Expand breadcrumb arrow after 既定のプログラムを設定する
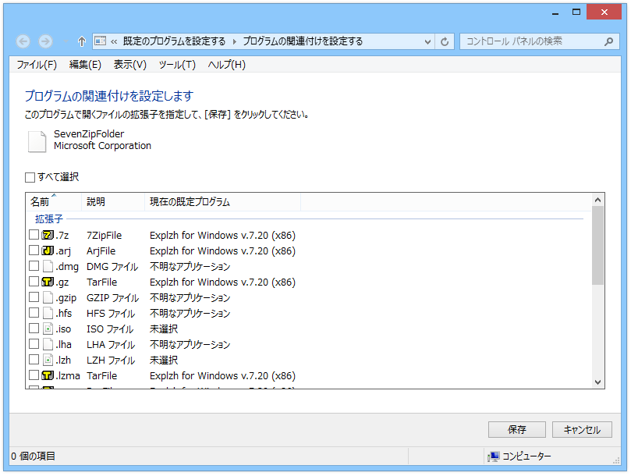The width and height of the screenshot is (631, 476). click(x=234, y=41)
